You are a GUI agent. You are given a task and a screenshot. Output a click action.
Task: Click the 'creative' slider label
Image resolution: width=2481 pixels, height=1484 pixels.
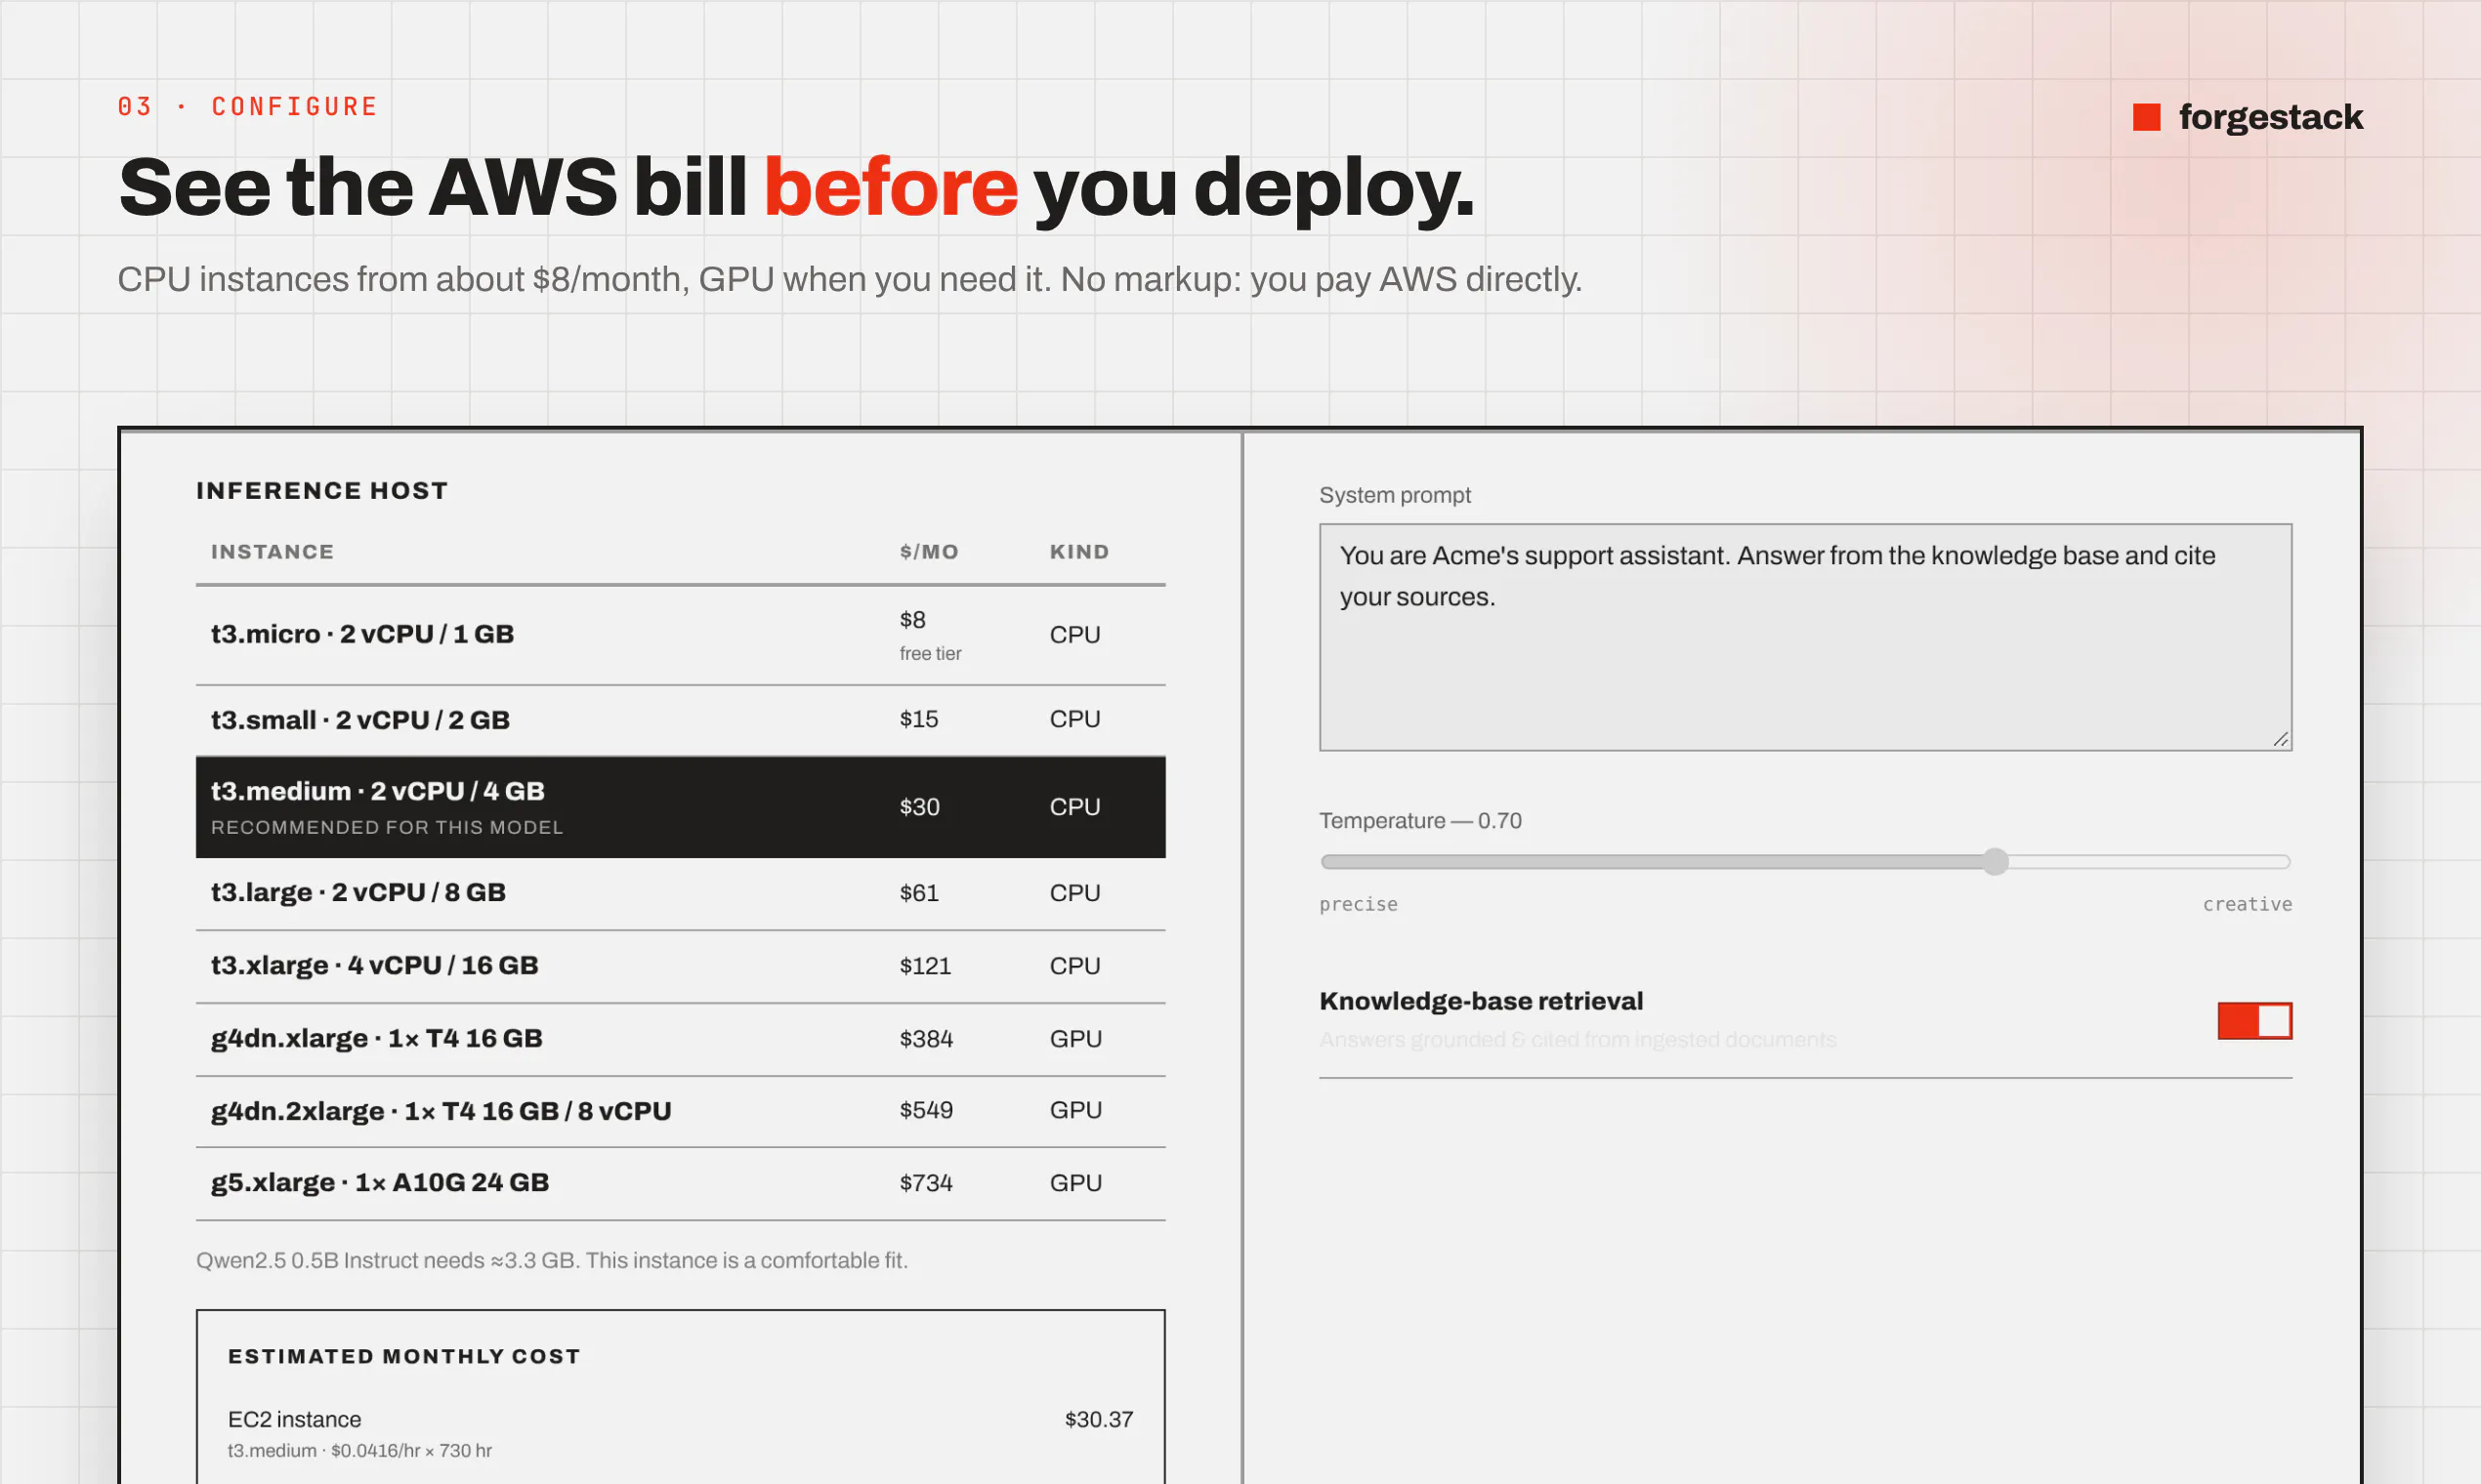[x=2247, y=904]
